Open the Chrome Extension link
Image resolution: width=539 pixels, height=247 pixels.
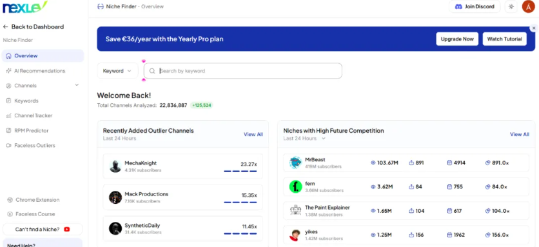[x=37, y=200]
